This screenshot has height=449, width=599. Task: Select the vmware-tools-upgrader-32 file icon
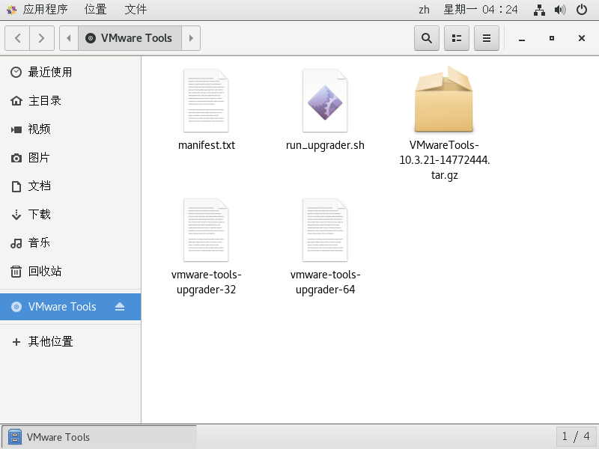point(206,230)
